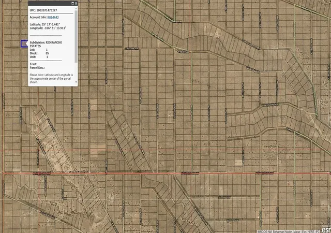Image resolution: width=331 pixels, height=233 pixels.
Task: Click the Subdivision RIO RANCHO ESTATES text
Action: point(46,44)
